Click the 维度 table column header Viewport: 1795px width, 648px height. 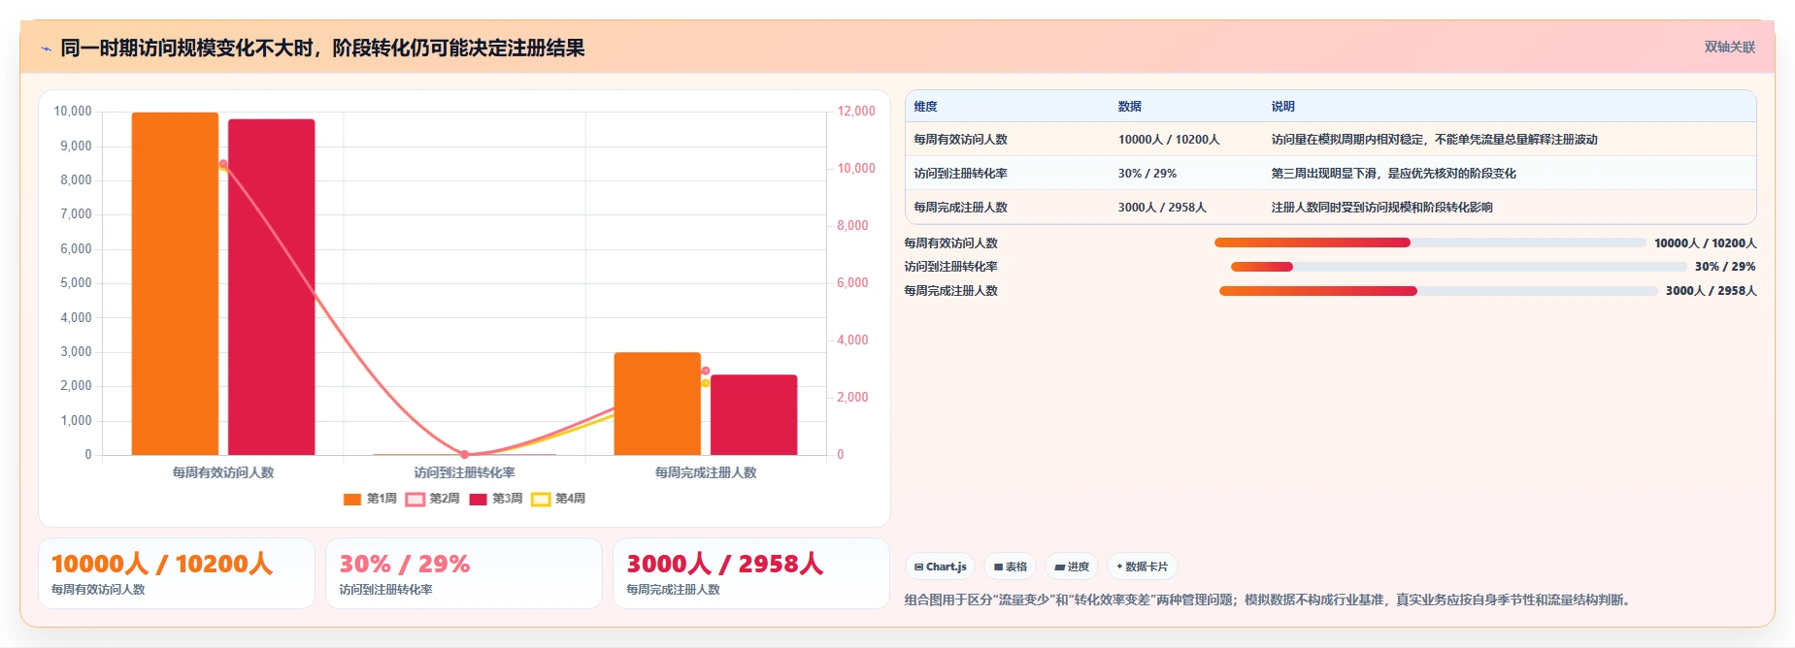[925, 107]
